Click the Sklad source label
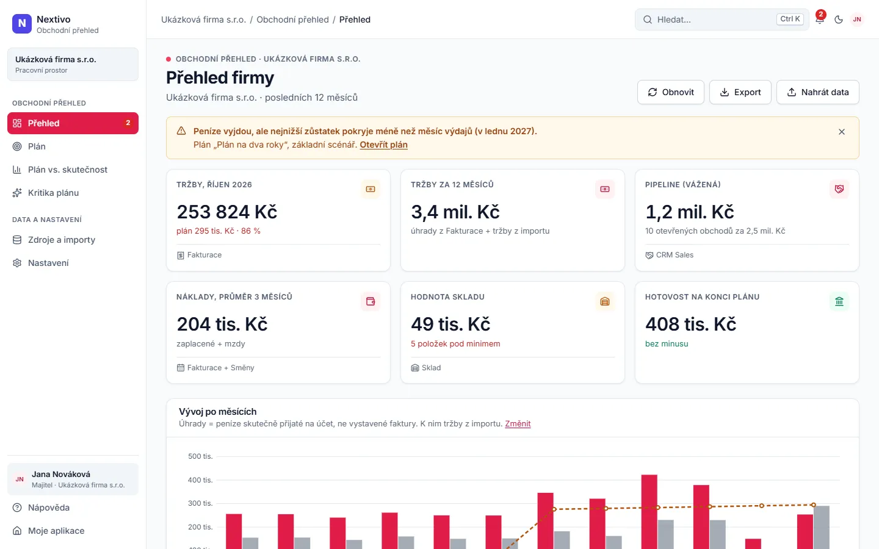879x549 pixels. tap(425, 368)
